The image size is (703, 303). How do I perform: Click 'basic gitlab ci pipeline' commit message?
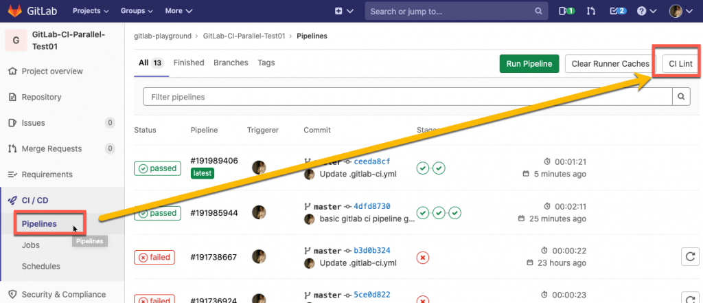367,219
